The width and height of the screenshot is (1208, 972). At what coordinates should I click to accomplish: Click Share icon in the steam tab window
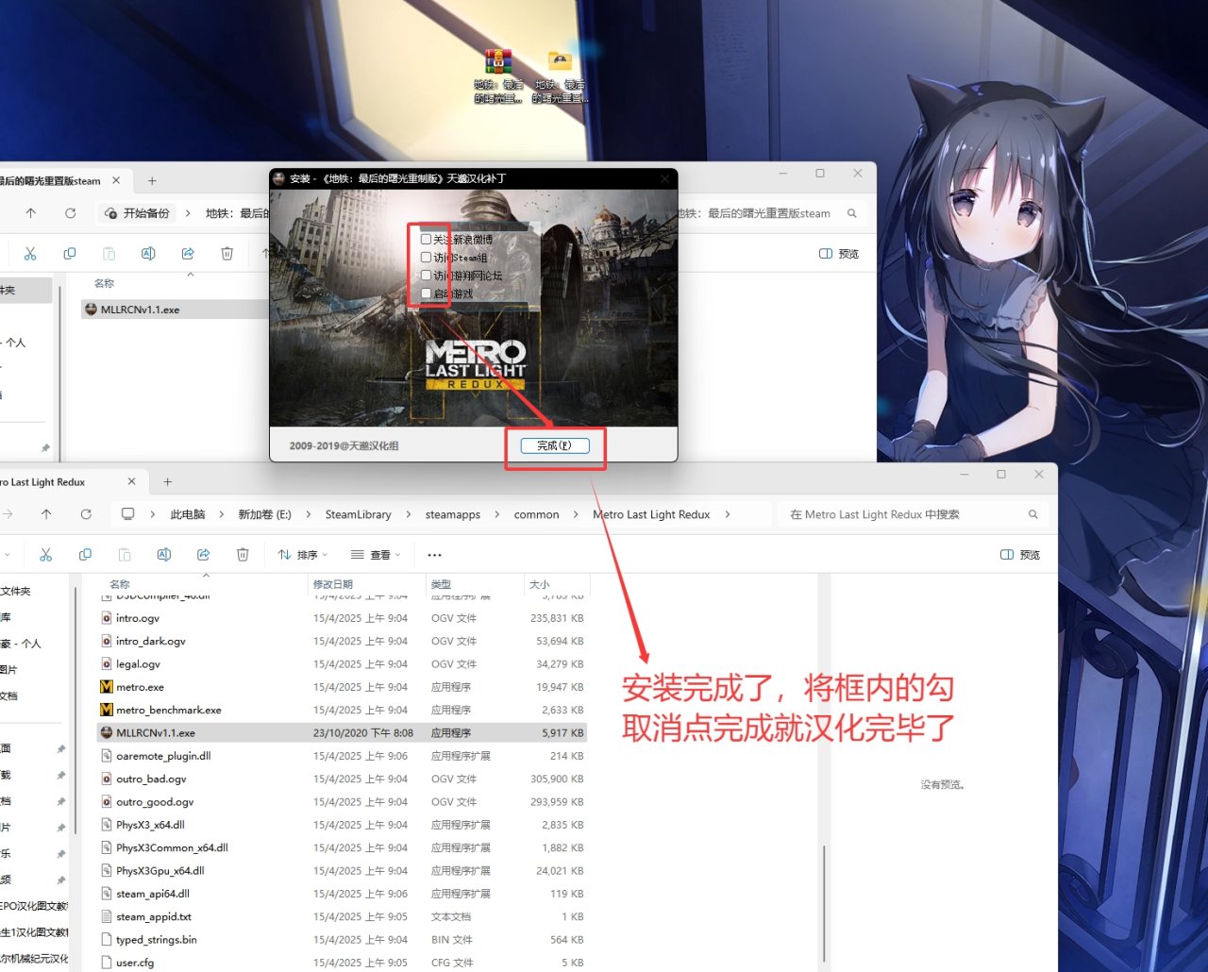188,254
